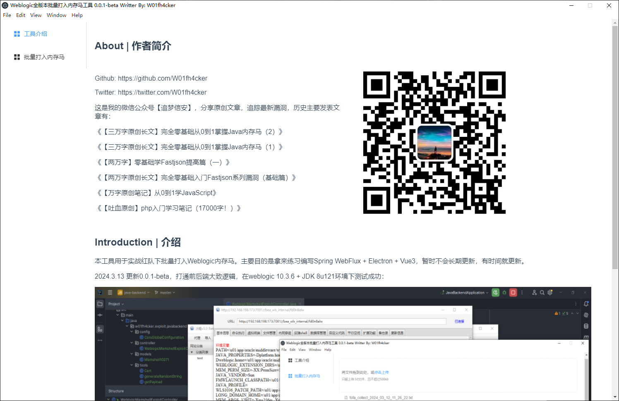Click the 零基础学Fastjson提高篇 article title

pyautogui.click(x=163, y=162)
